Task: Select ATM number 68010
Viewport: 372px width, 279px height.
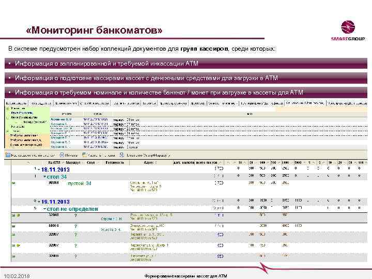Action: [x=53, y=226]
